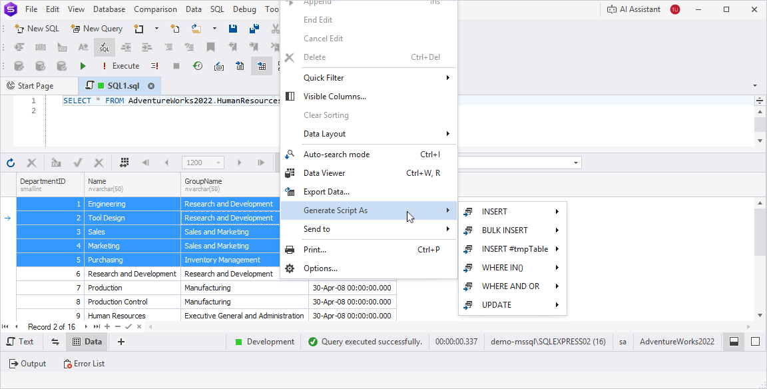Show the Output window
The width and height of the screenshot is (767, 389).
coord(28,364)
